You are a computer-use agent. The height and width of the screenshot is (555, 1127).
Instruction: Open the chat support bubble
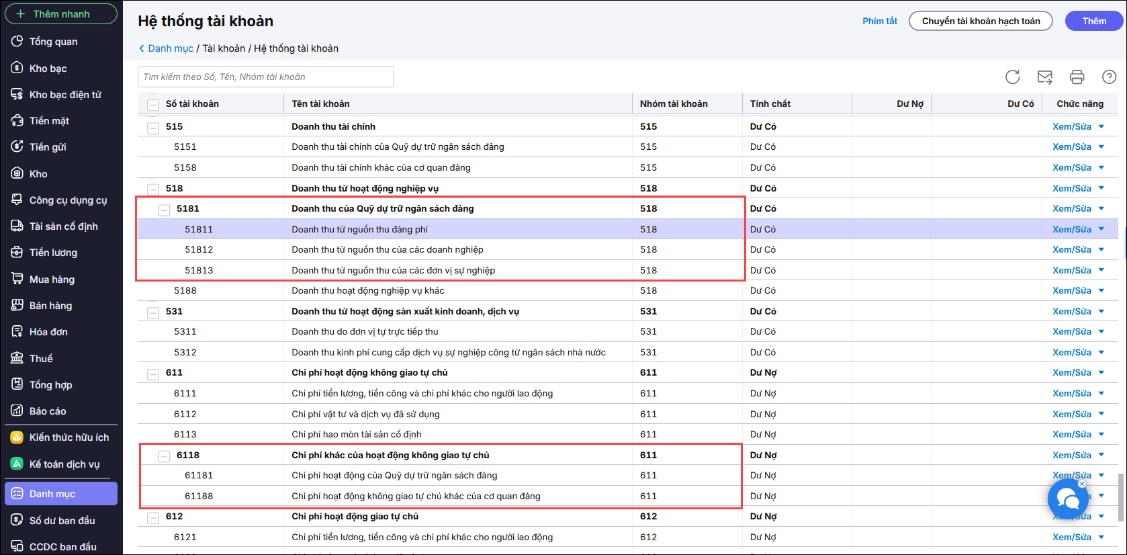tap(1067, 499)
